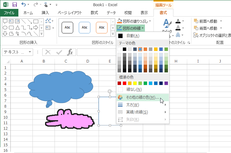
Task: Select the 書式 drawing tools tab
Action: click(x=163, y=13)
